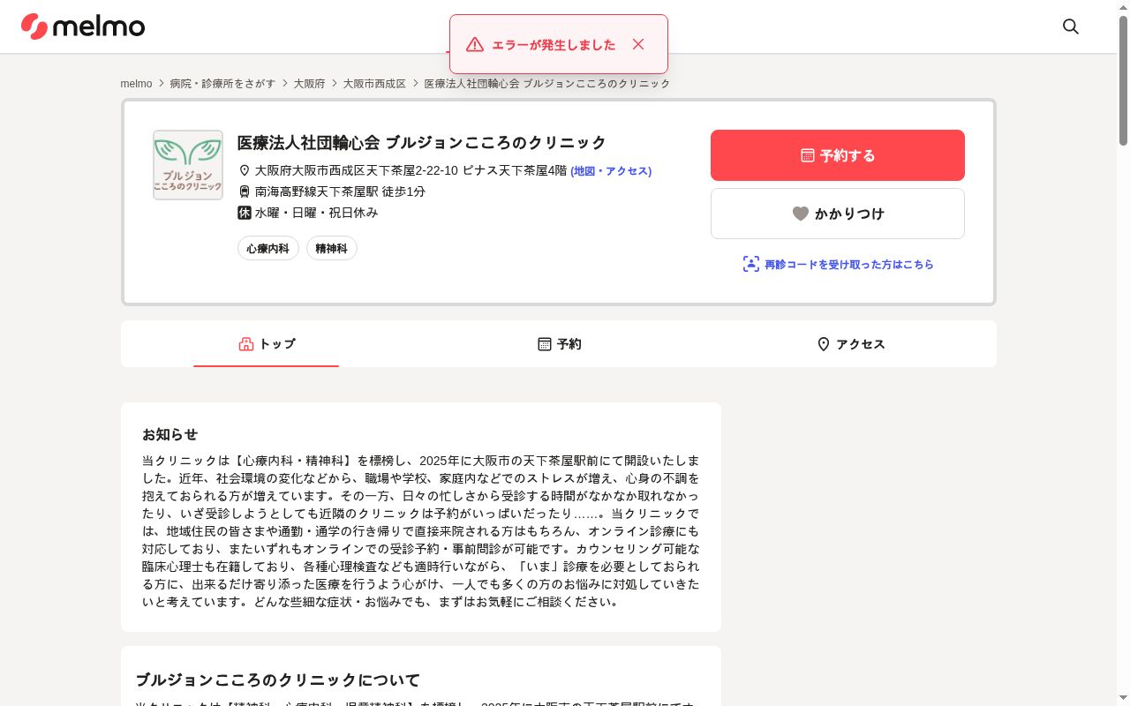
Task: Click the train icon beside 南海高野線天下茶屋駅
Action: 245,192
